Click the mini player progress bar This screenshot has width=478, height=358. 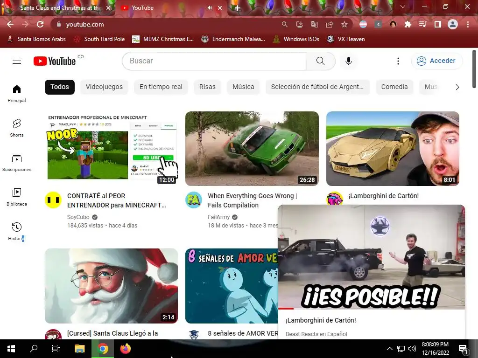tap(372, 309)
